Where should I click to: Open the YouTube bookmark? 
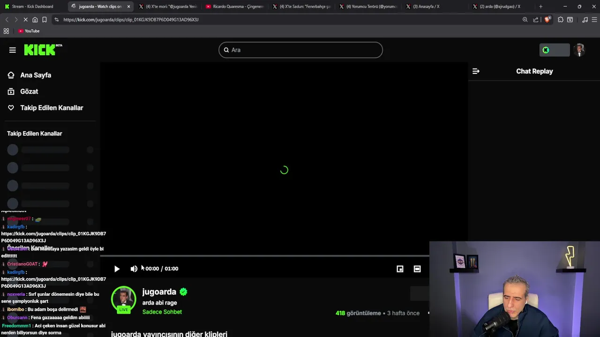pos(29,31)
